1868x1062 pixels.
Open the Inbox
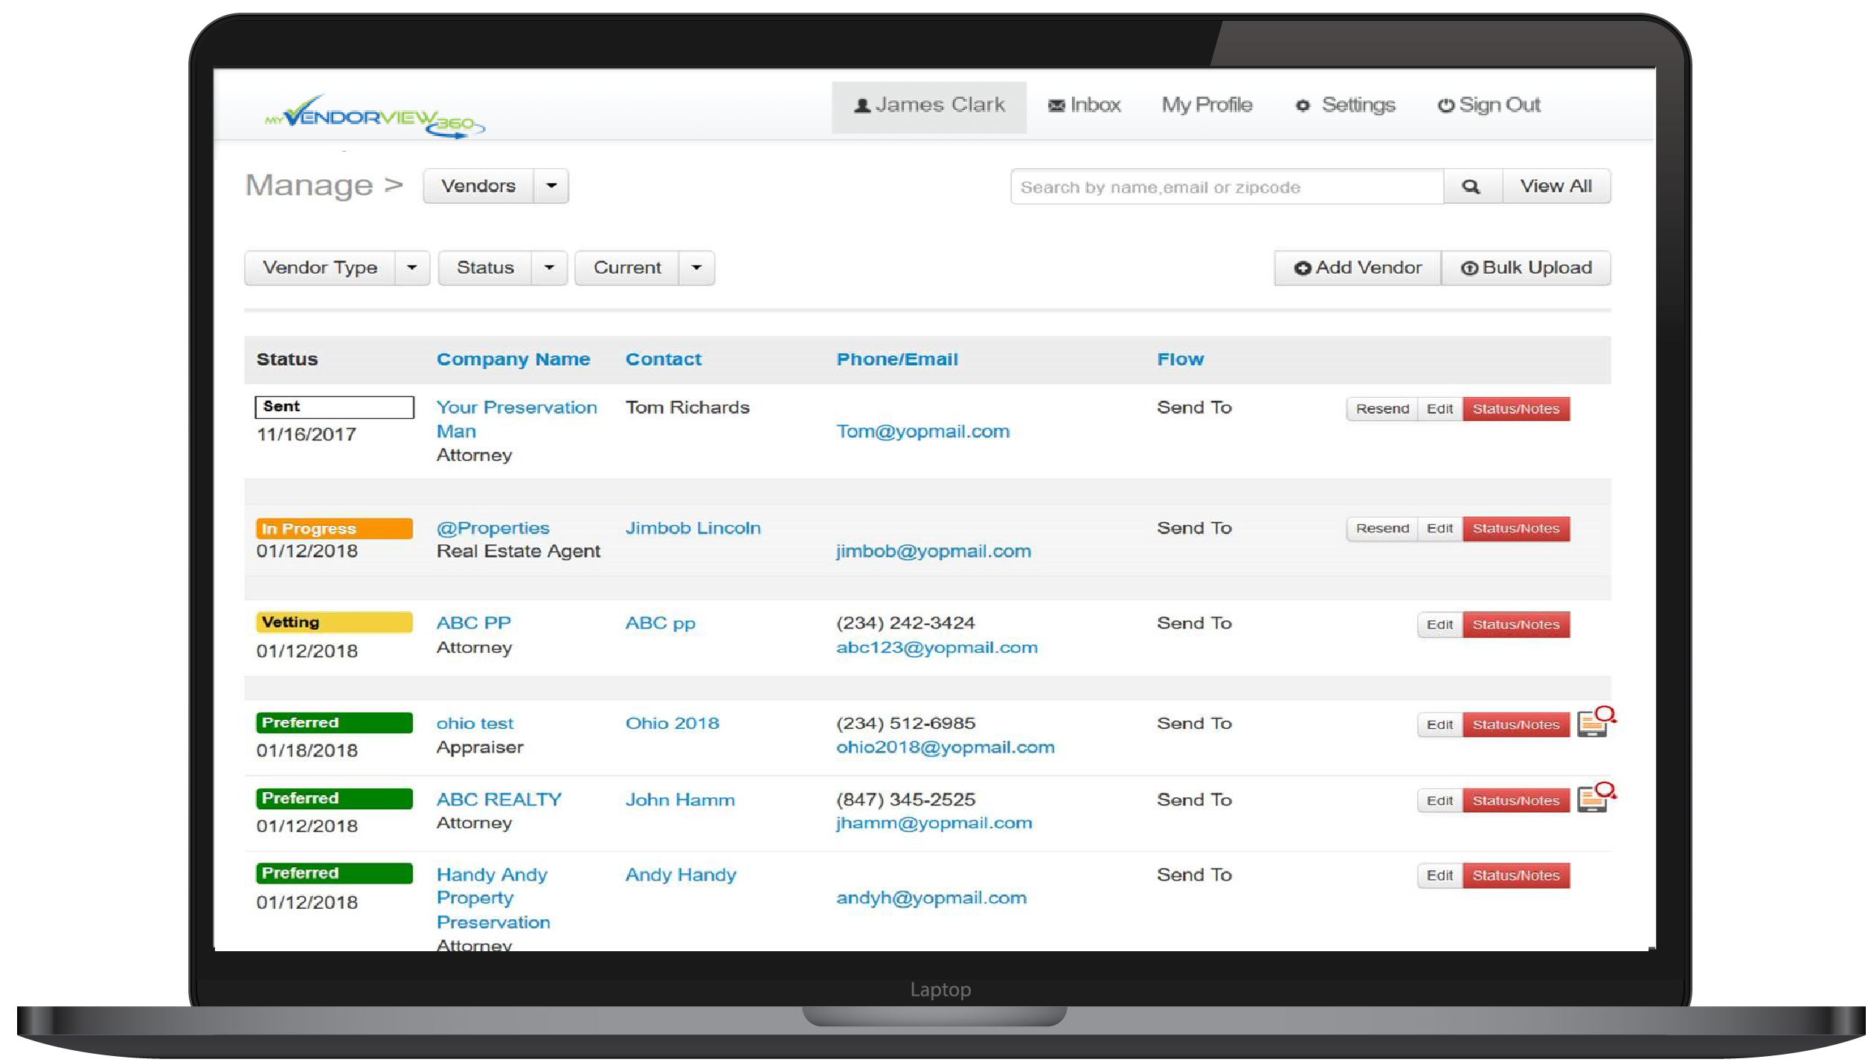pyautogui.click(x=1084, y=106)
